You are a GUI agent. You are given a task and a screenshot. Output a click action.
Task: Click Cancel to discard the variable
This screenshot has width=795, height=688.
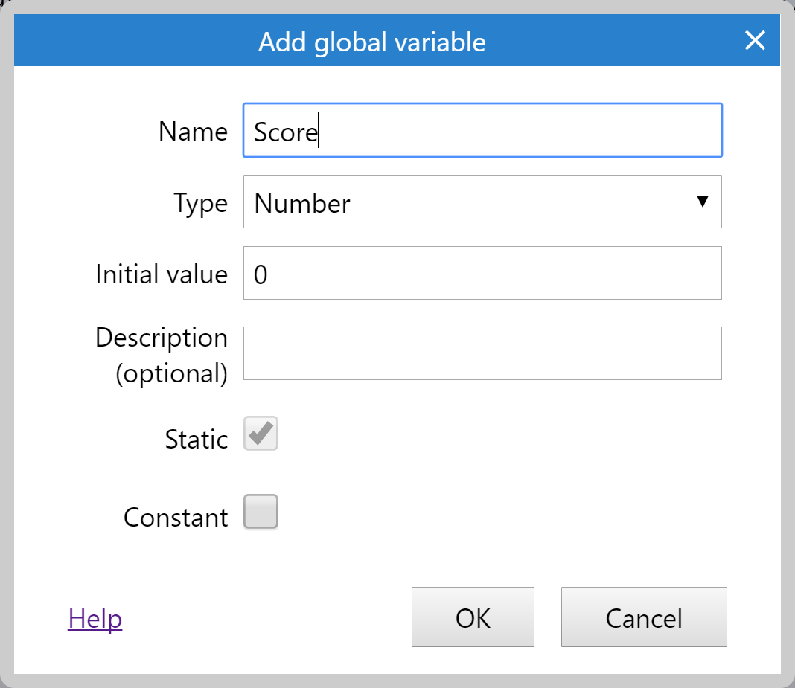(x=643, y=617)
